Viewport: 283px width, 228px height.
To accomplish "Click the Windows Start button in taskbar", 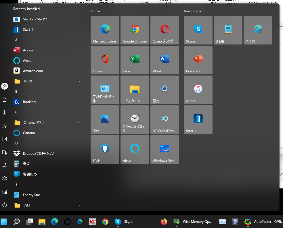I will coord(4,222).
